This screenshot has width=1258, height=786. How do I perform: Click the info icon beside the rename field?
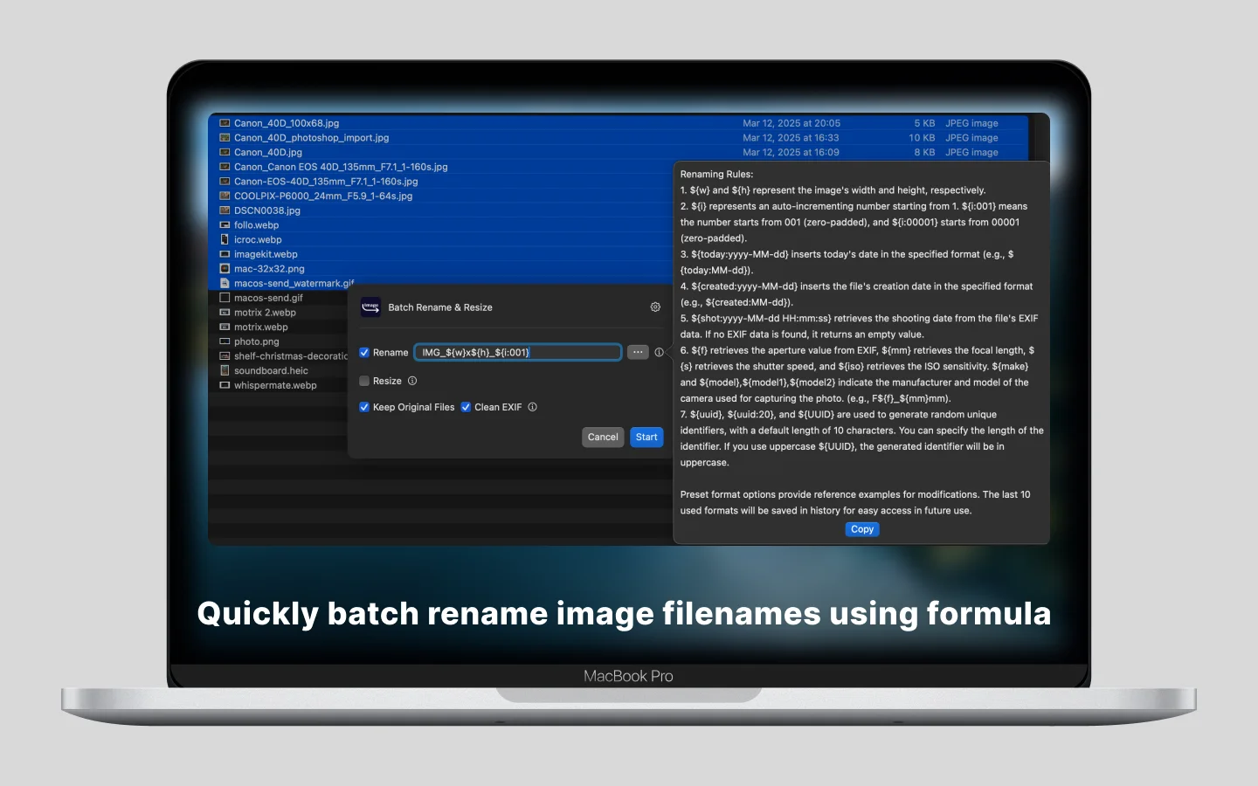(x=659, y=353)
